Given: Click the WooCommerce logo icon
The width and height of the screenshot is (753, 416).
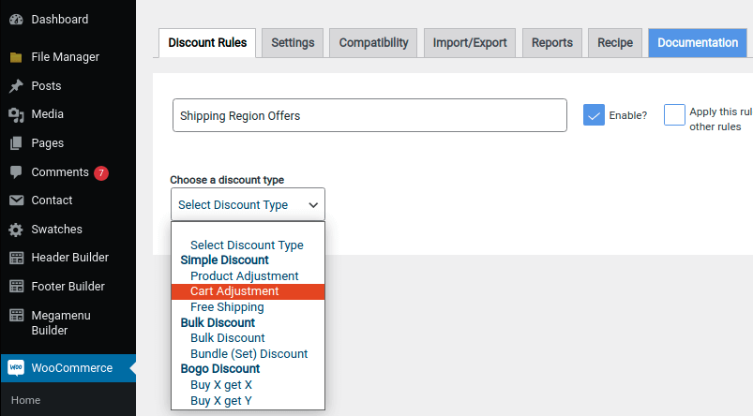Looking at the screenshot, I should [16, 368].
